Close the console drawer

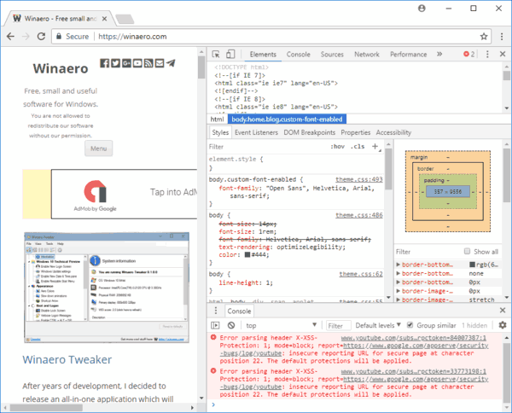(x=503, y=310)
